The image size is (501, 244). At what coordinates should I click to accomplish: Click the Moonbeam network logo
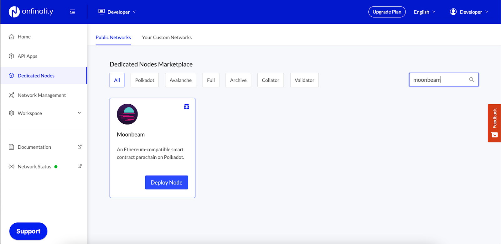(x=127, y=114)
